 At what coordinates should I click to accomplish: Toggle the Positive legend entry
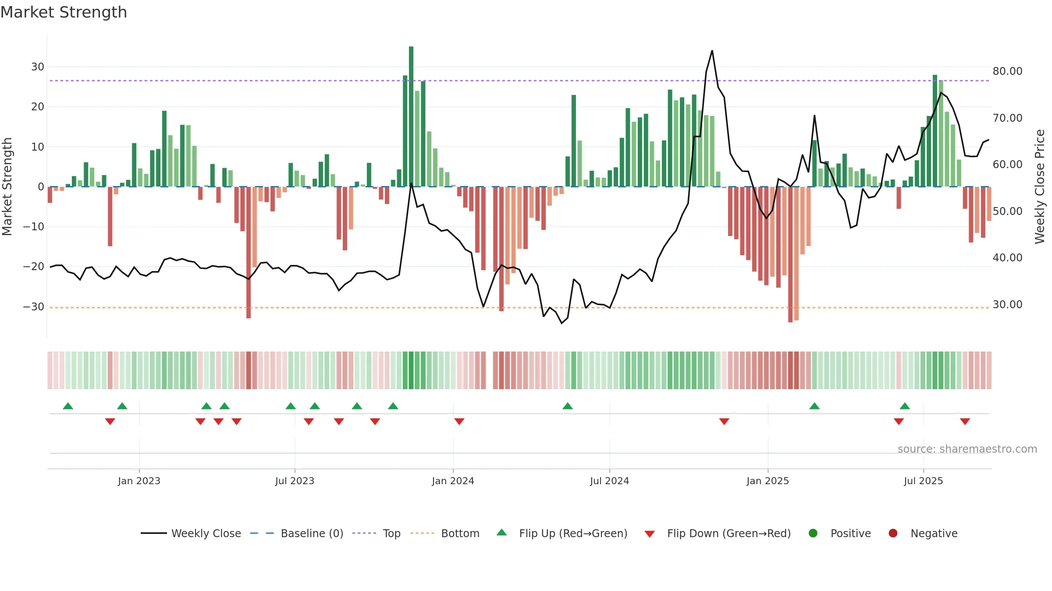click(839, 533)
